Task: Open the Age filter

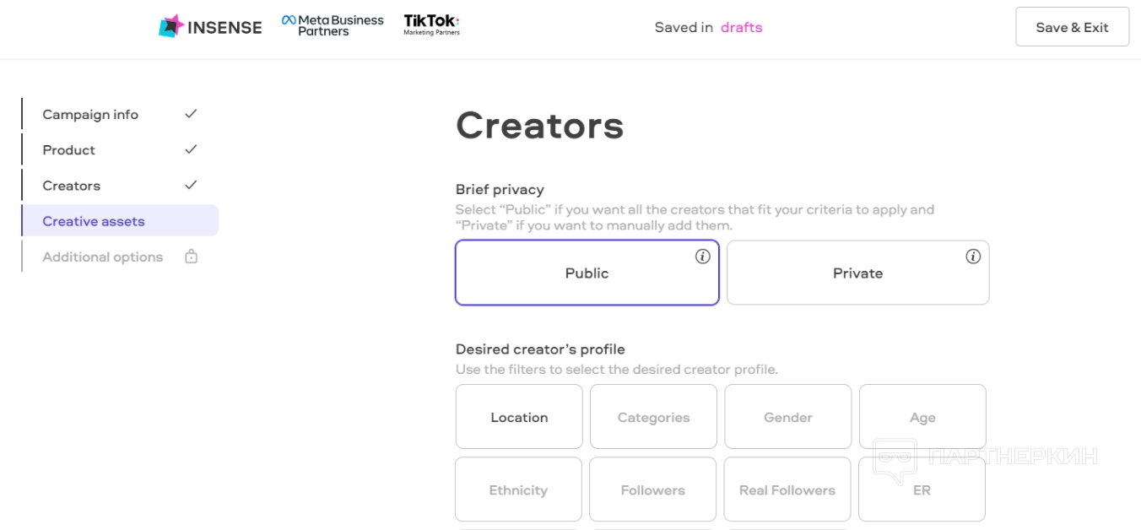Action: click(922, 417)
